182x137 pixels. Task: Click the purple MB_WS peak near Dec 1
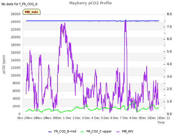[x=65, y=23]
